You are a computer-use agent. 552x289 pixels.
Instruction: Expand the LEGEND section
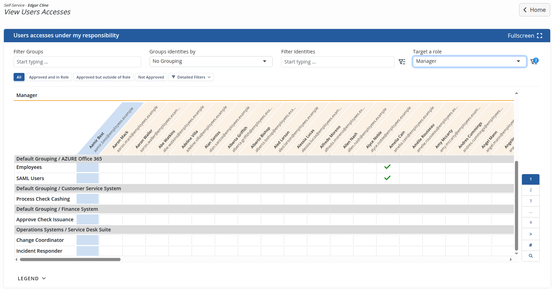point(32,279)
